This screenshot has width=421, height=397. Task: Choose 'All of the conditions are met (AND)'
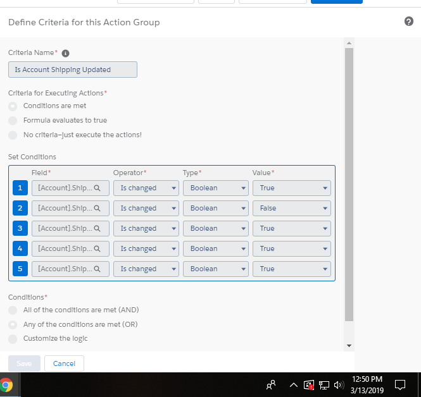point(13,310)
